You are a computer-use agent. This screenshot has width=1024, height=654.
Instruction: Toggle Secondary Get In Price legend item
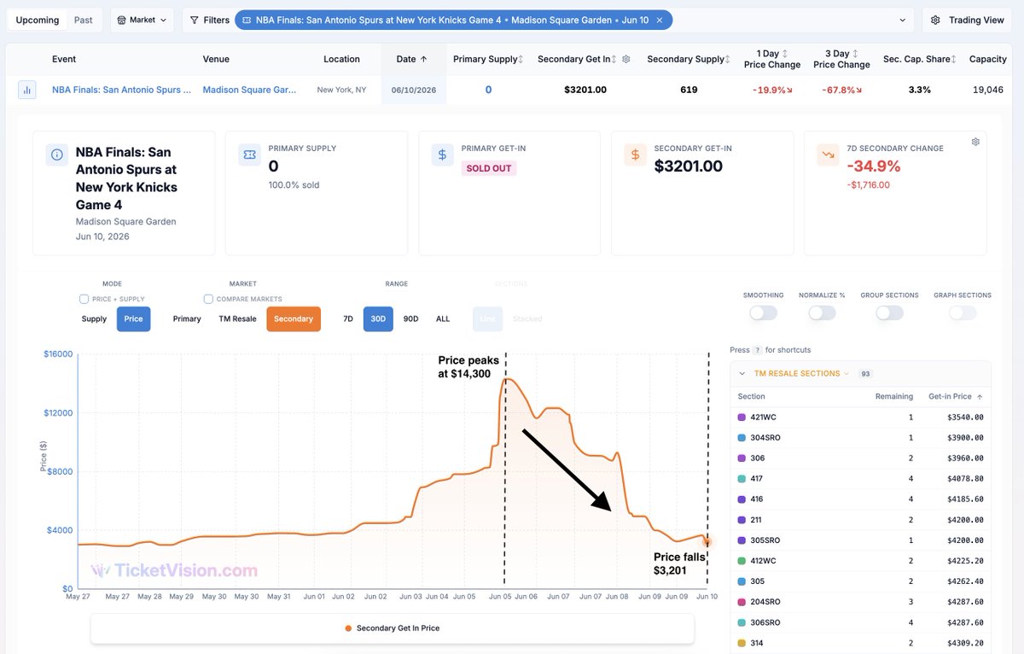[x=393, y=628]
